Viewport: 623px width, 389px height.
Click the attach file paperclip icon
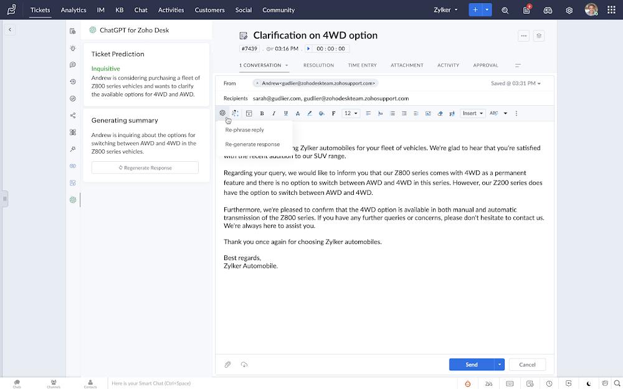pos(227,364)
